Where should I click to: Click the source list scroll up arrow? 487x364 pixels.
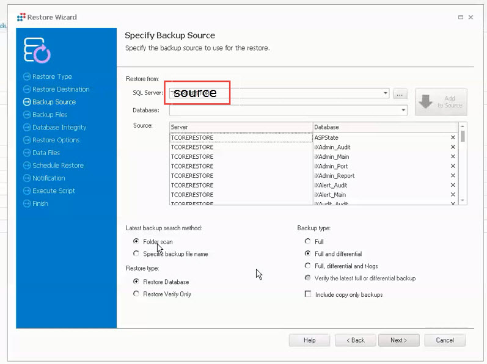tap(463, 126)
